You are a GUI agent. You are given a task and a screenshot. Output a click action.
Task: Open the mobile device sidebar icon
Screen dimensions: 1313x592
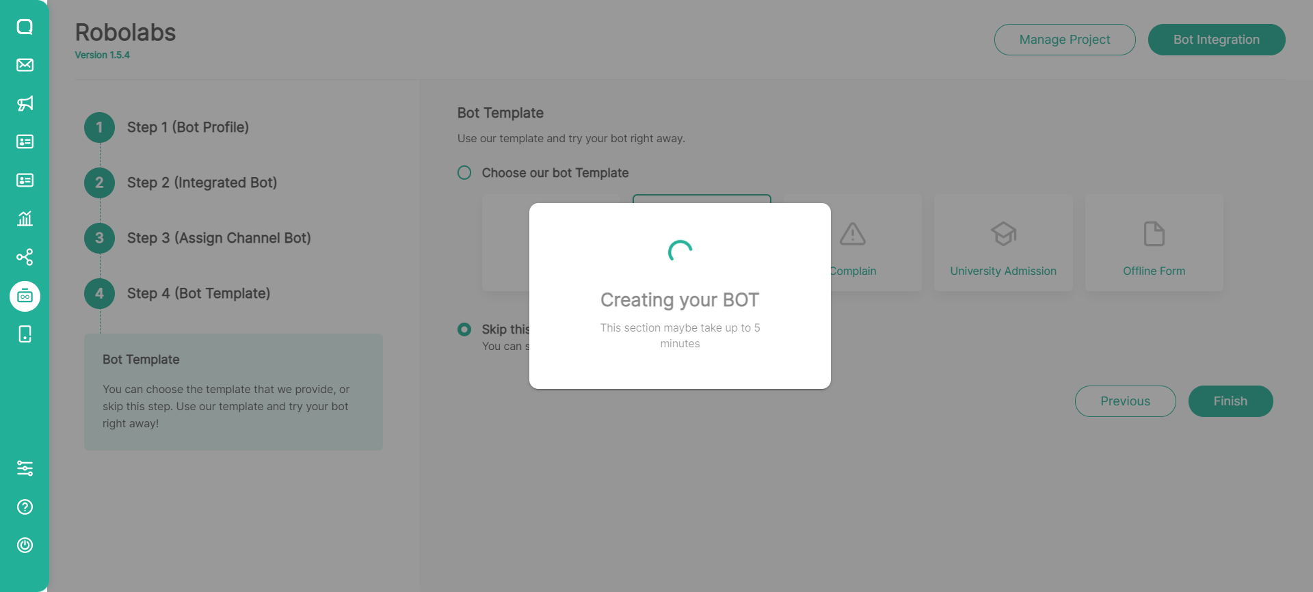pos(25,334)
